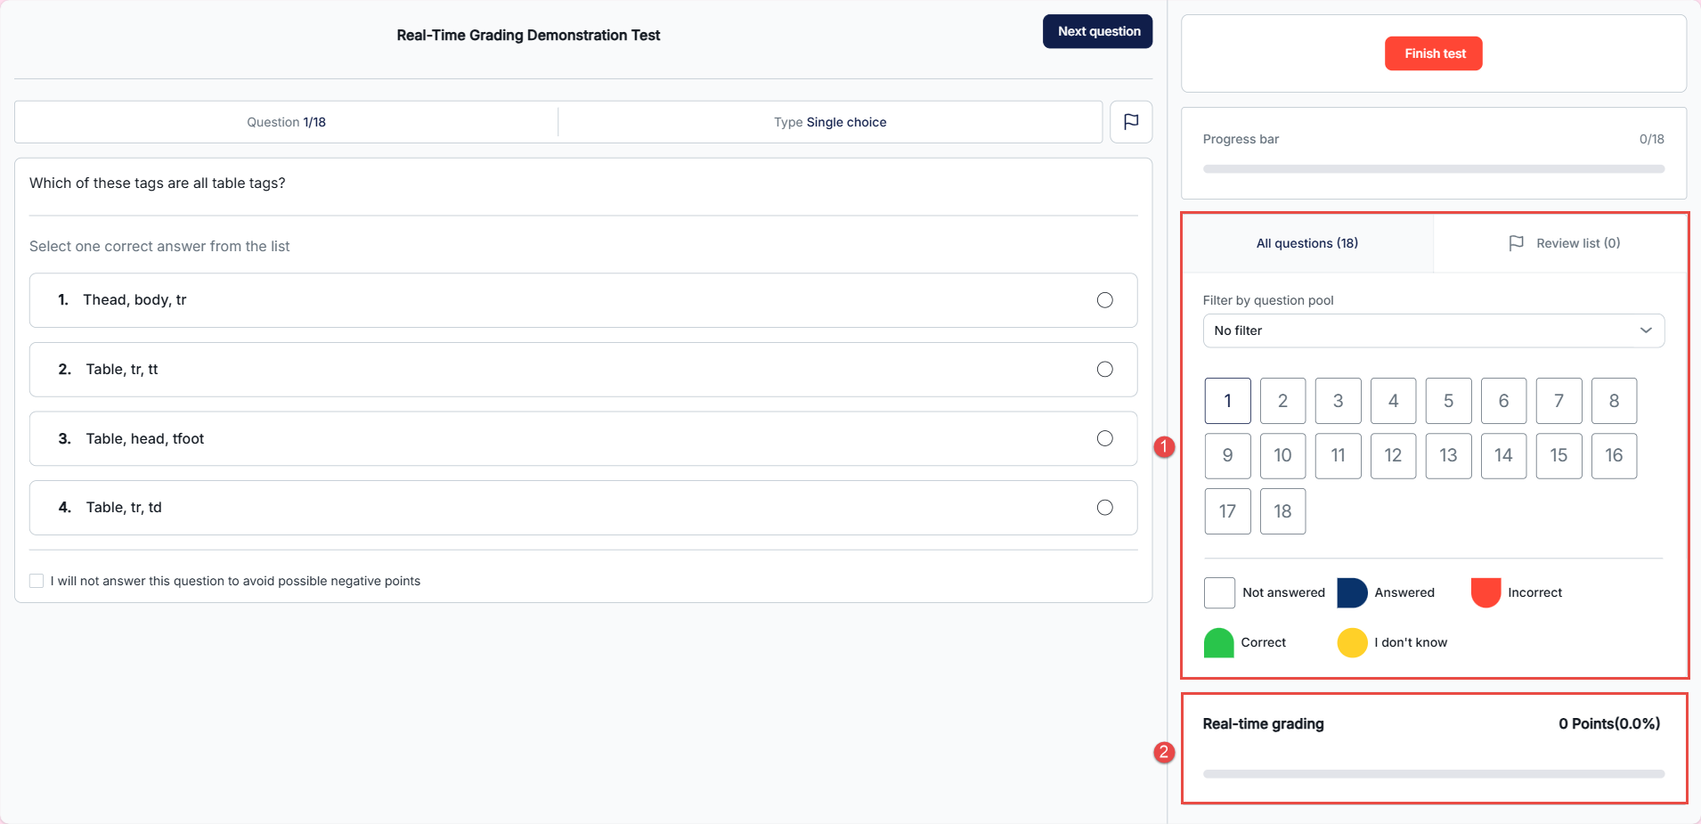Click the Next question button

(x=1097, y=31)
